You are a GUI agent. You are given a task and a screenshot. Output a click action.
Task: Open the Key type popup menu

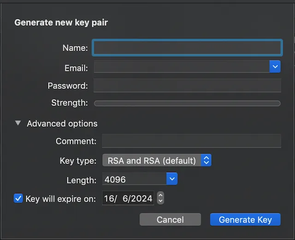click(x=156, y=160)
